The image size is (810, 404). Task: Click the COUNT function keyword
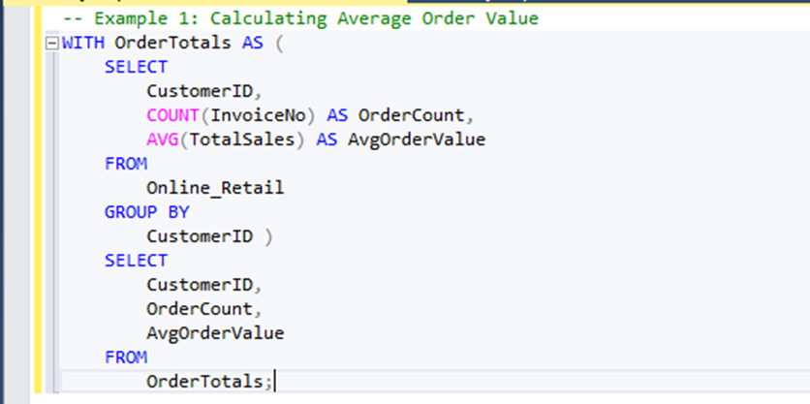click(x=172, y=115)
